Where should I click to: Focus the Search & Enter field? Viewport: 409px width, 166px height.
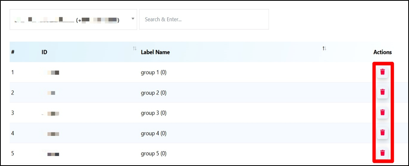(x=204, y=19)
